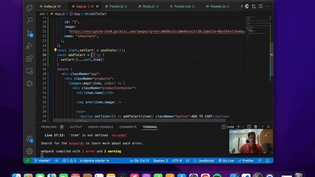Click the split editor right icon
This screenshot has width=315, height=177.
[x=260, y=6]
